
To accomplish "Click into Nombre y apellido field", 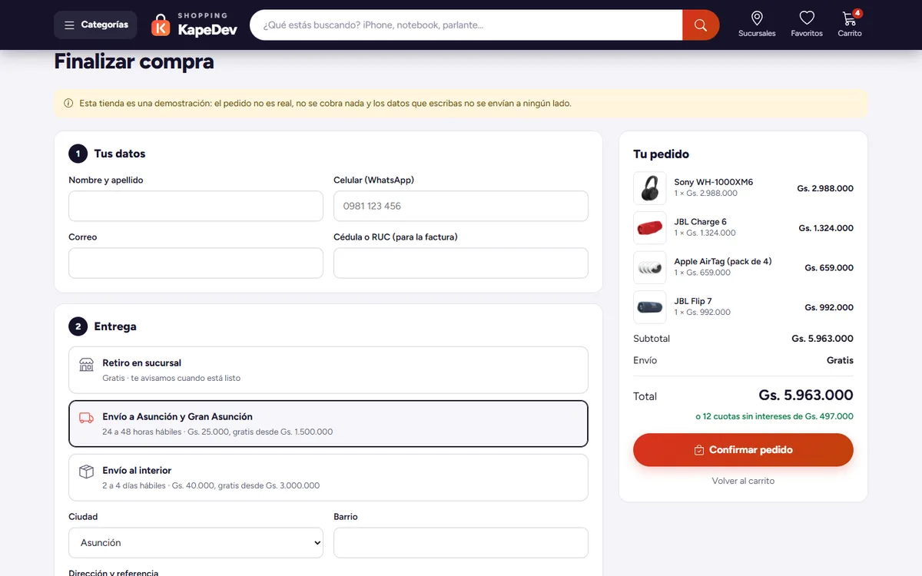I will tap(196, 206).
